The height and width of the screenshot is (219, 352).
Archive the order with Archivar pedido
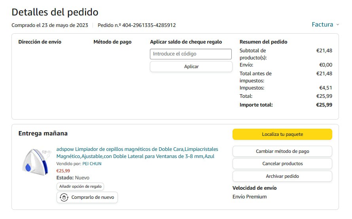pyautogui.click(x=282, y=176)
